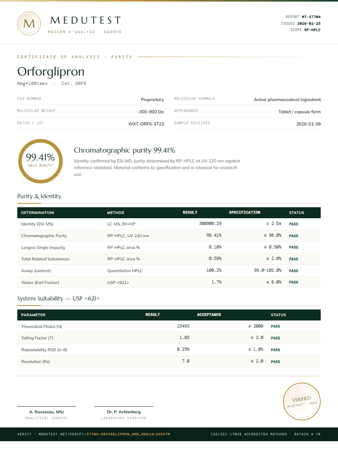Screen dimensions: 338x453
Task: Click the Resolution (Rs) row label
Action: click(35, 362)
